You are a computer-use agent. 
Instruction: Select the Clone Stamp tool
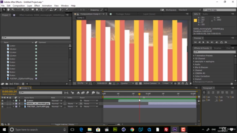[x=51, y=10]
